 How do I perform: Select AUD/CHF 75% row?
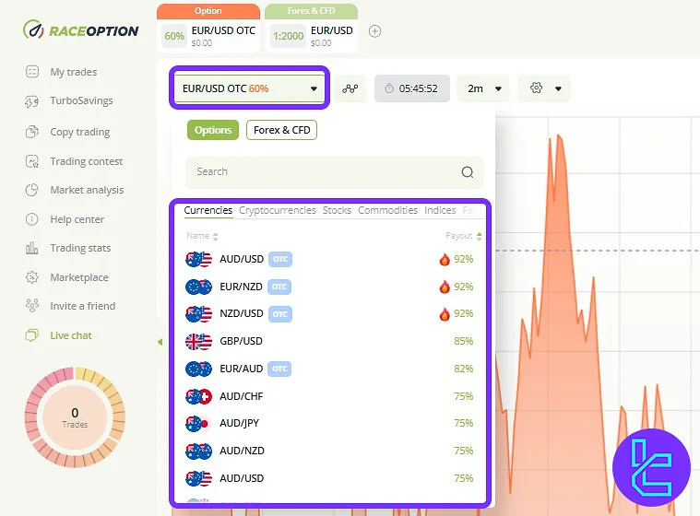[329, 396]
